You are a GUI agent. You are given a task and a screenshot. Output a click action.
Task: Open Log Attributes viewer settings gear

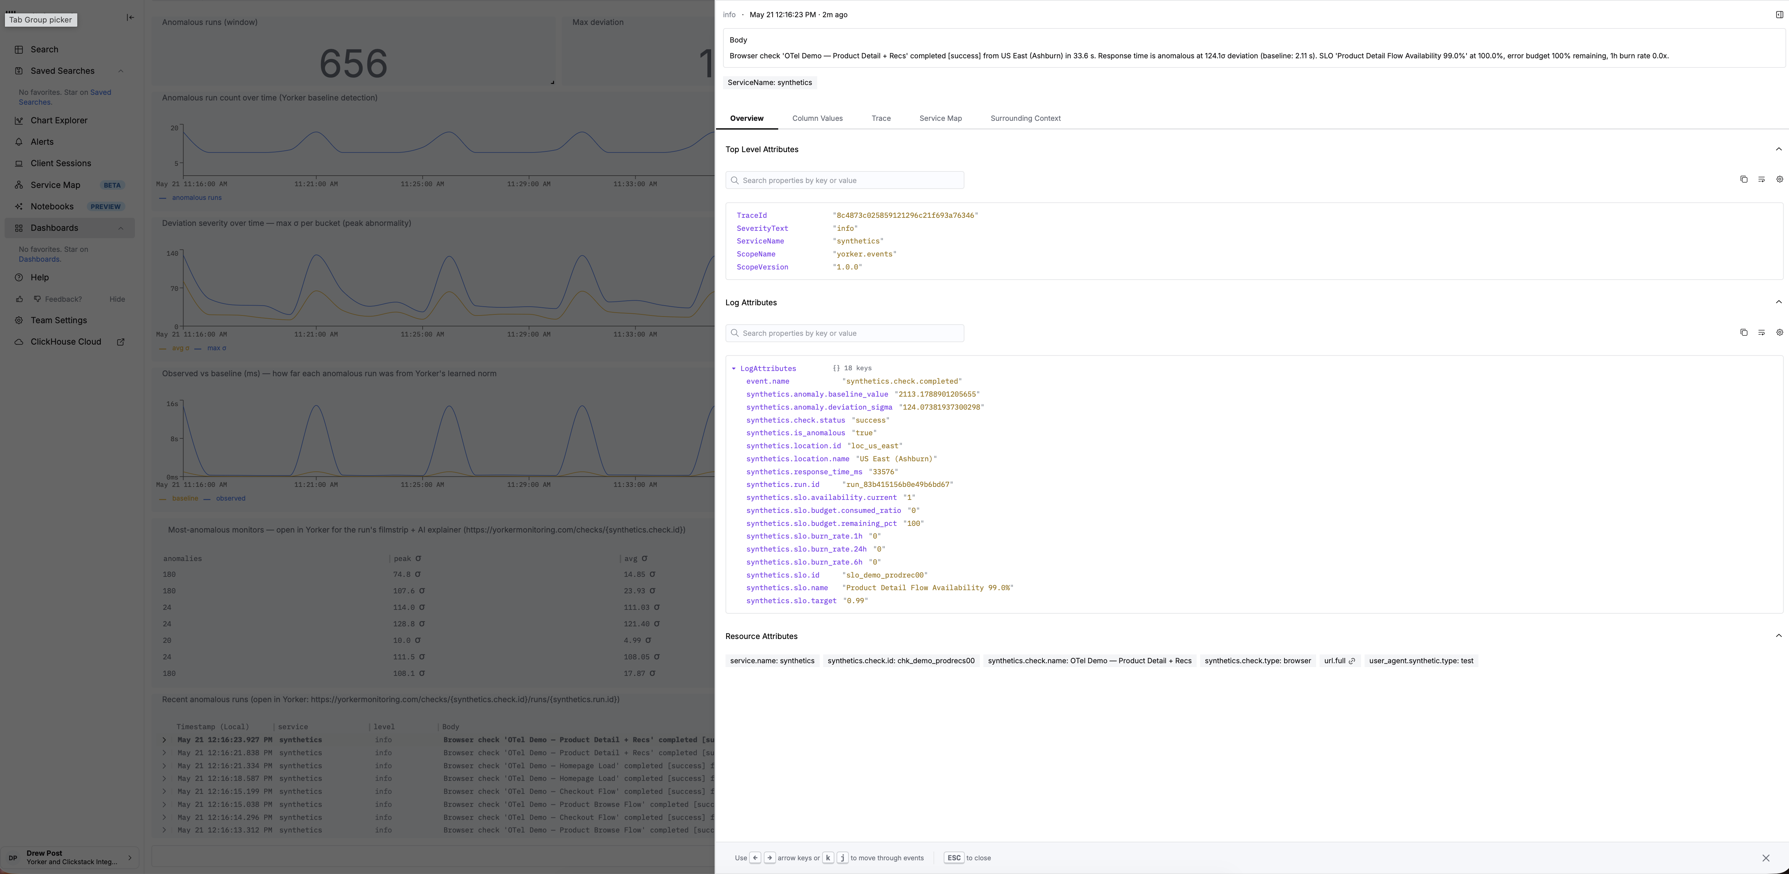pos(1779,333)
